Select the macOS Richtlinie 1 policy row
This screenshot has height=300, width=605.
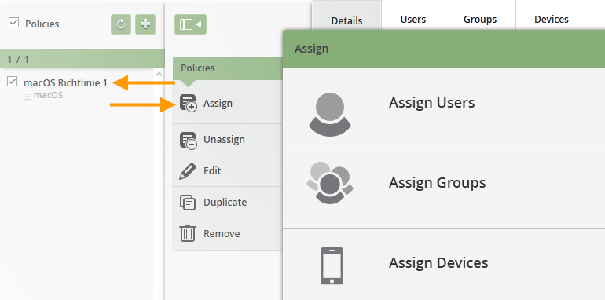click(77, 88)
